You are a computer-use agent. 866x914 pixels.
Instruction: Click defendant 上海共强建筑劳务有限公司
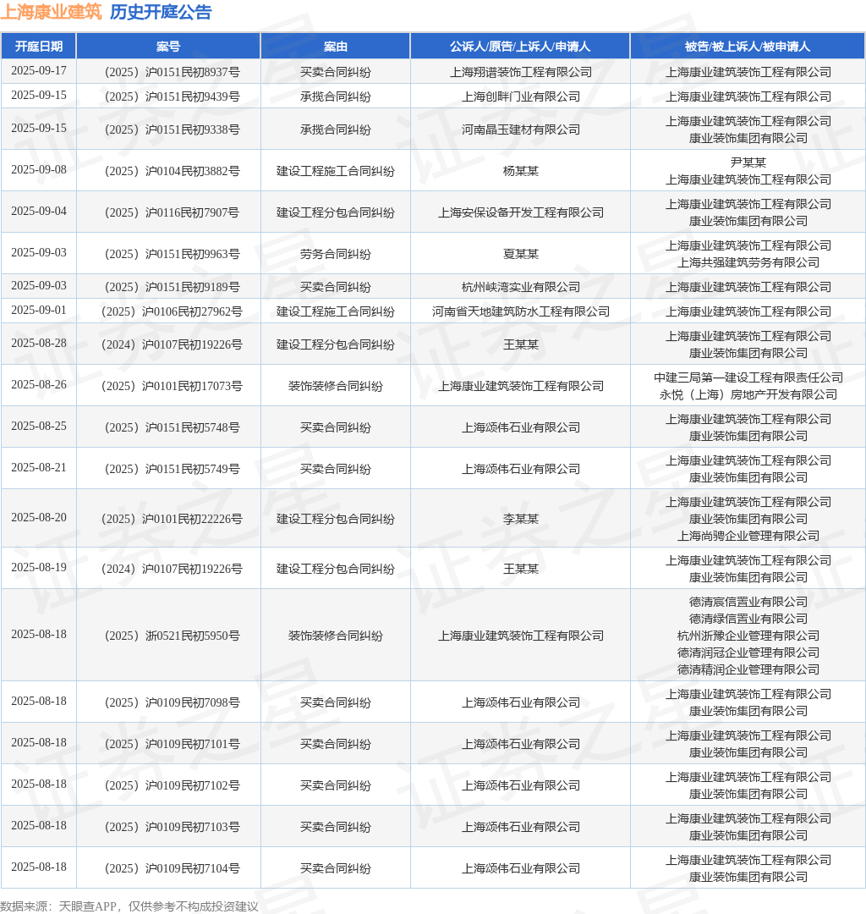[748, 262]
